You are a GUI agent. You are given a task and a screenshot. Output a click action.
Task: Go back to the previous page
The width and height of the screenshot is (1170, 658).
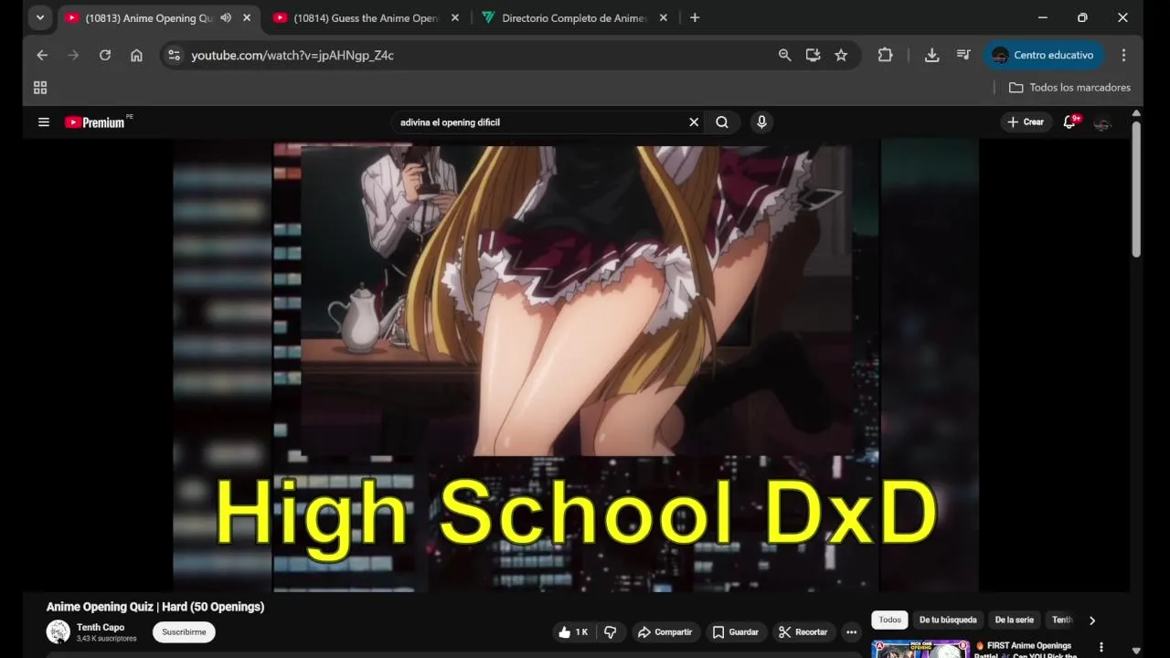pos(42,55)
